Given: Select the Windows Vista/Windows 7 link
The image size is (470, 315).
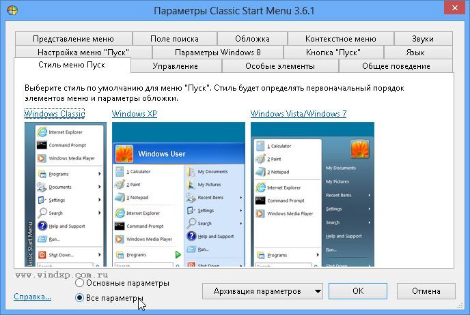Looking at the screenshot, I should click(x=299, y=114).
